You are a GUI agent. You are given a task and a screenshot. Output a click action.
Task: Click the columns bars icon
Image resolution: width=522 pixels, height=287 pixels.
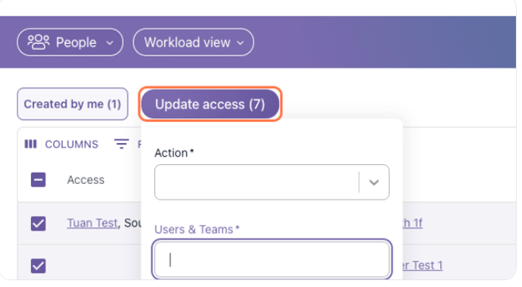click(x=30, y=144)
